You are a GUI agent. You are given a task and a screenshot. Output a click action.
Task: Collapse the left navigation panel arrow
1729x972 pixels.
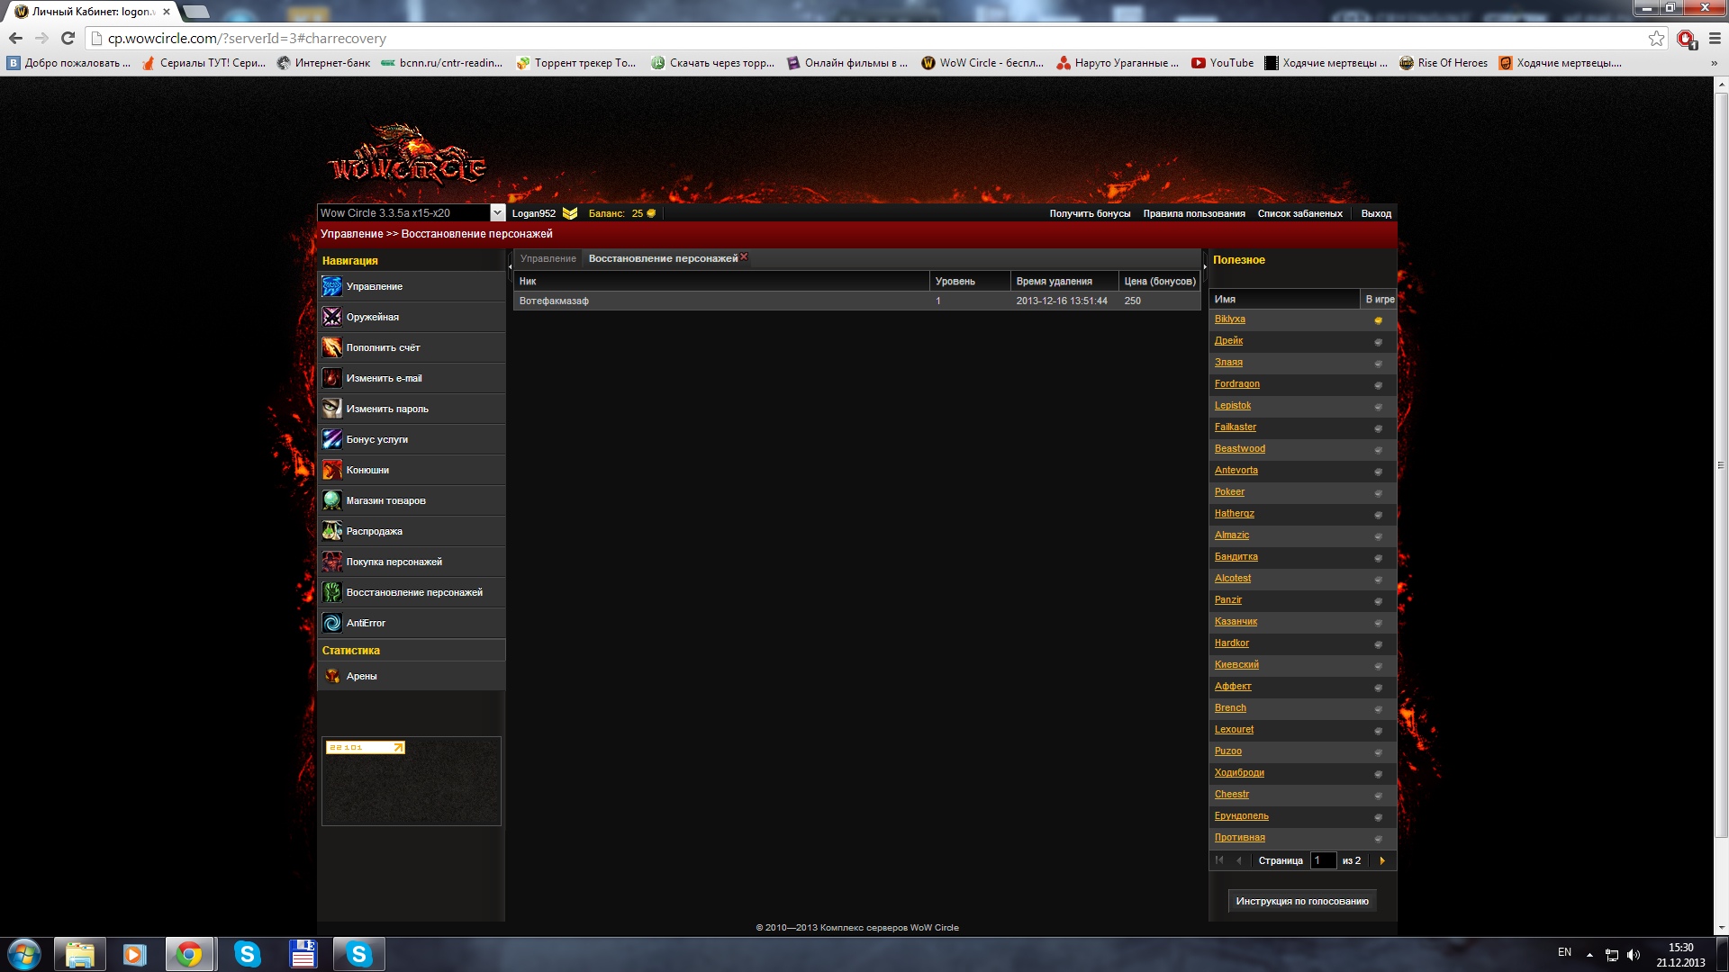510,266
